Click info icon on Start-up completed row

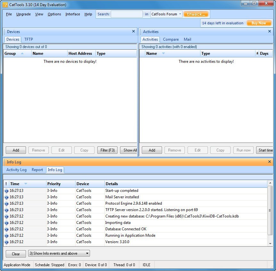pos(6,191)
